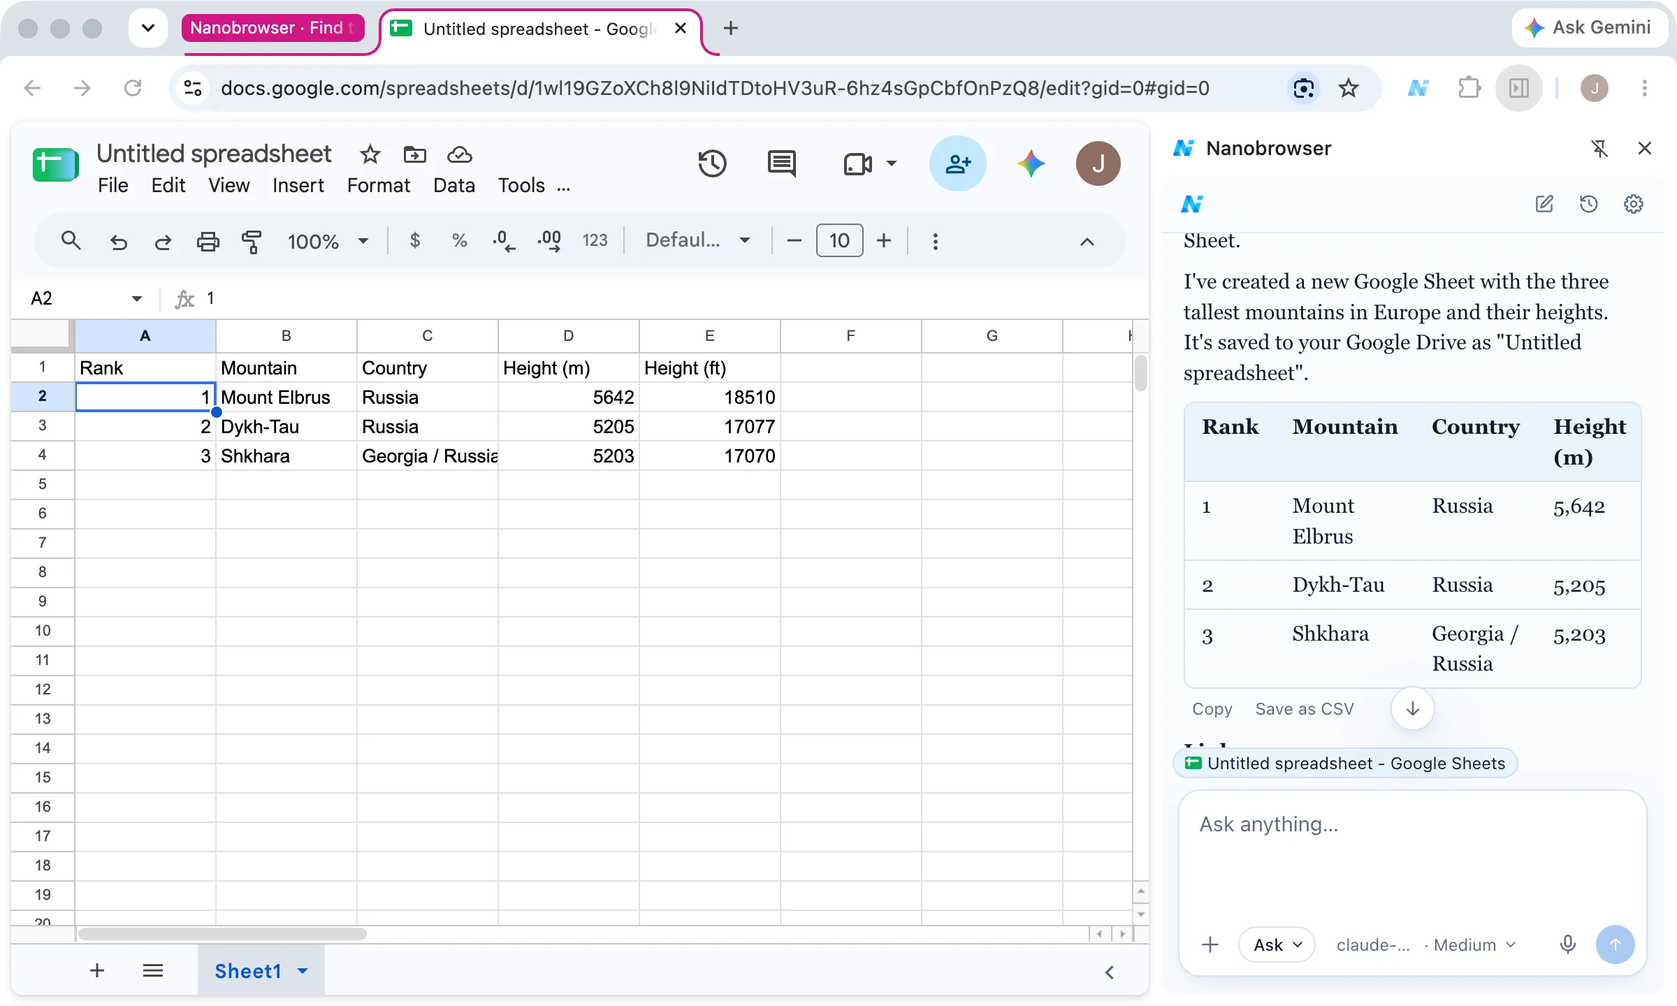Select the paint format roller tool
The height and width of the screenshot is (1006, 1677).
(x=251, y=242)
